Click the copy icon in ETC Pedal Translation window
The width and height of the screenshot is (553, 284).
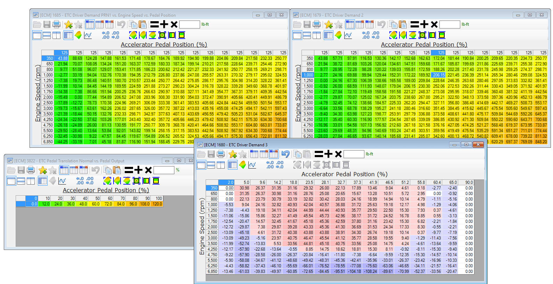pyautogui.click(x=108, y=170)
